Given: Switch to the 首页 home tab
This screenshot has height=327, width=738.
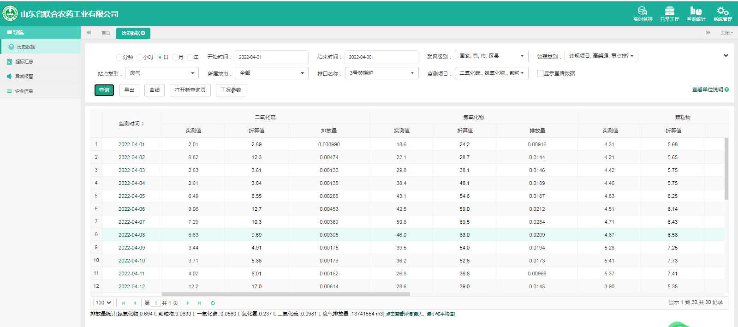Looking at the screenshot, I should click(x=106, y=33).
